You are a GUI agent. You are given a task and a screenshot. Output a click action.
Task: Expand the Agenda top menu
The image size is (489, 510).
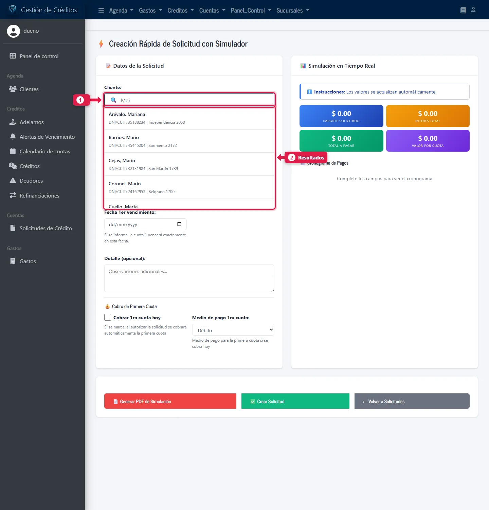(x=121, y=10)
